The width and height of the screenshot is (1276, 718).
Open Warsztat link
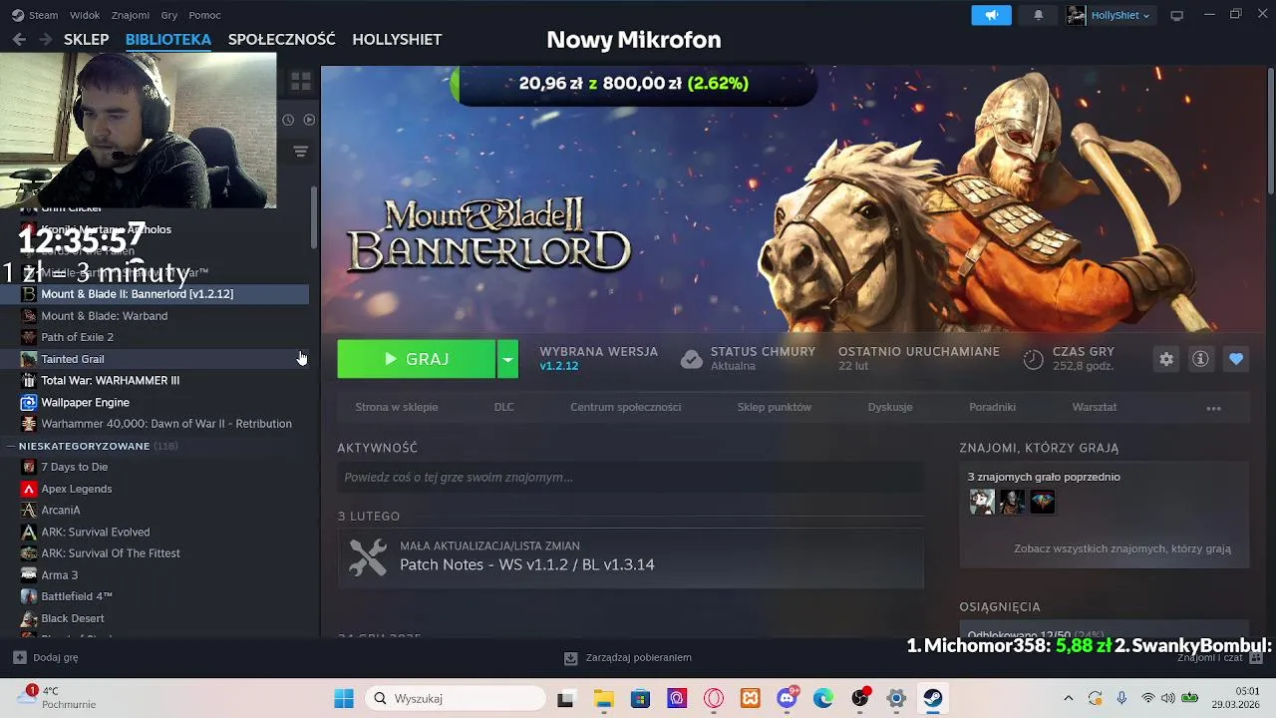point(1095,407)
